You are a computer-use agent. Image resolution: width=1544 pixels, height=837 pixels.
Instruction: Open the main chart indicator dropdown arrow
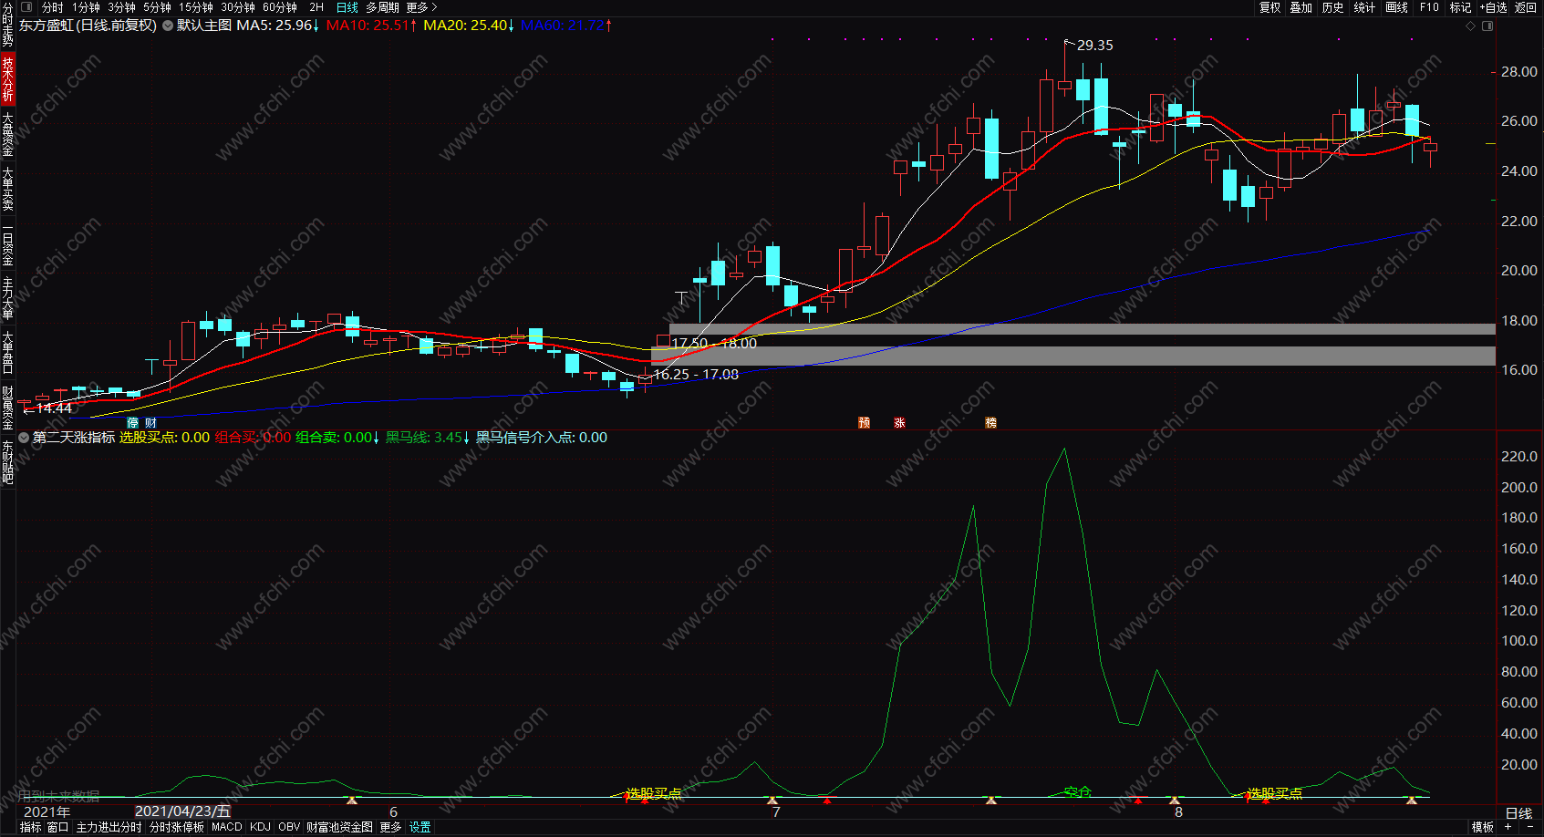168,26
